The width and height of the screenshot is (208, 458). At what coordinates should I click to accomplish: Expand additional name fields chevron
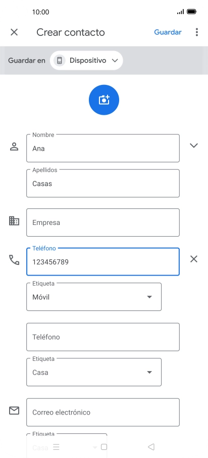tap(194, 146)
